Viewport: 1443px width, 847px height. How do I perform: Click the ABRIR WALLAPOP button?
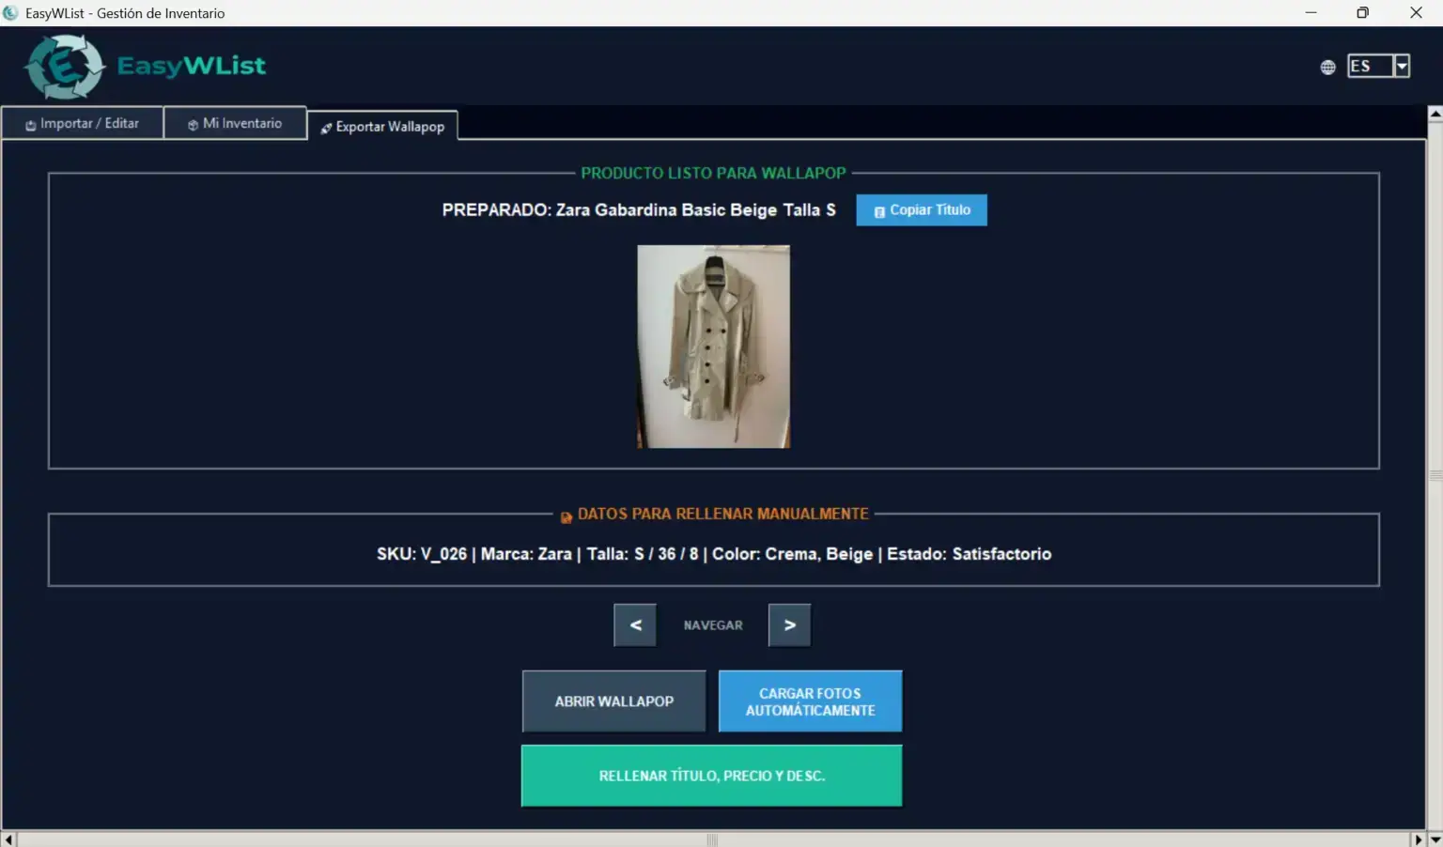[x=613, y=701]
